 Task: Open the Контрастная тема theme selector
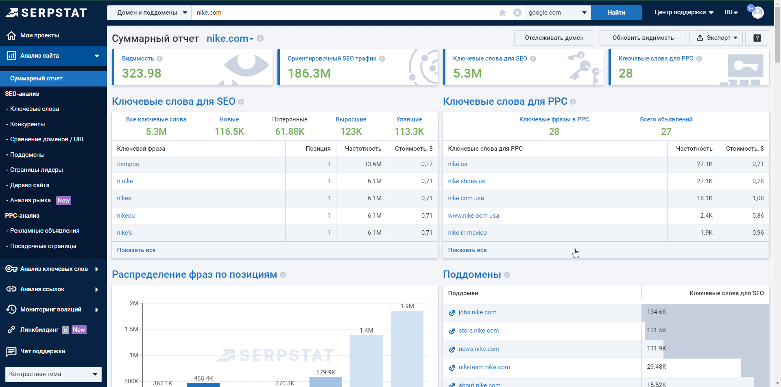[x=53, y=374]
